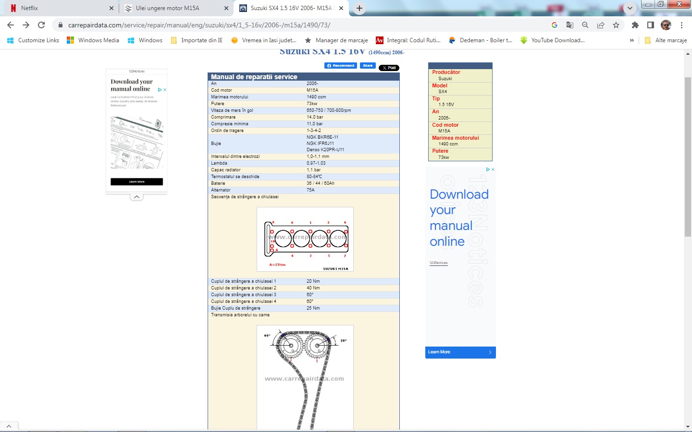This screenshot has width=692, height=432.
Task: Go back with the browser back arrow
Action: tap(11, 25)
